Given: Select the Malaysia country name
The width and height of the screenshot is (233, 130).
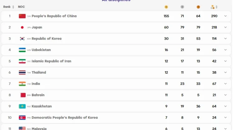Looking at the screenshot, I should (39, 128).
